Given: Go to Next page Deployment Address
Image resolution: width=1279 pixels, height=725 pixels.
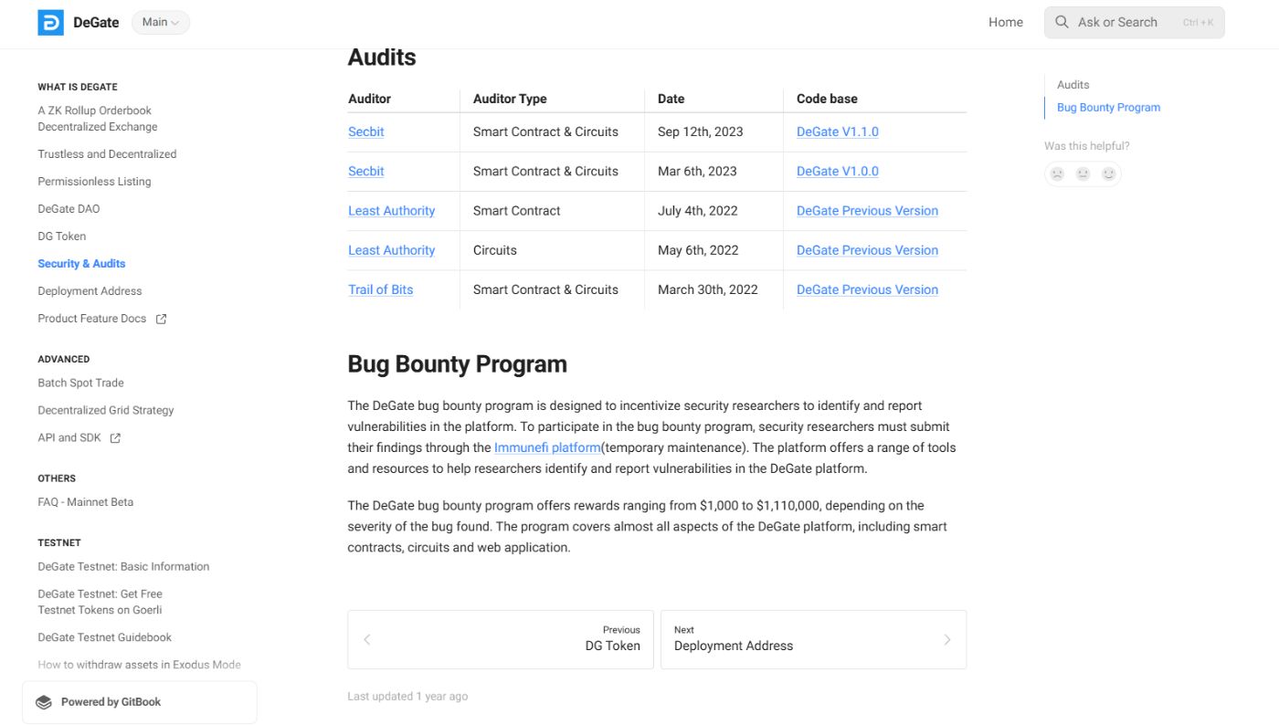Looking at the screenshot, I should (x=813, y=639).
